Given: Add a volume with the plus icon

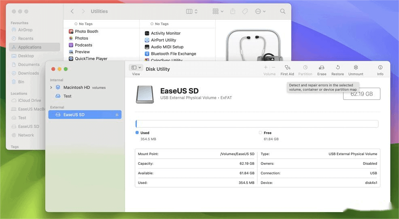Looking at the screenshot, I should point(265,67).
